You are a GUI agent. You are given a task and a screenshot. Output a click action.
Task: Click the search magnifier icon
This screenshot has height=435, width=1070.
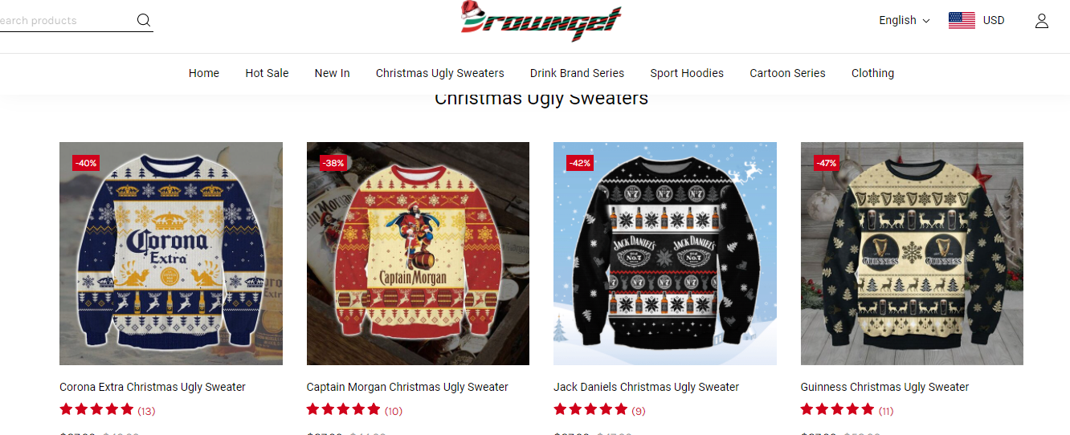point(144,20)
